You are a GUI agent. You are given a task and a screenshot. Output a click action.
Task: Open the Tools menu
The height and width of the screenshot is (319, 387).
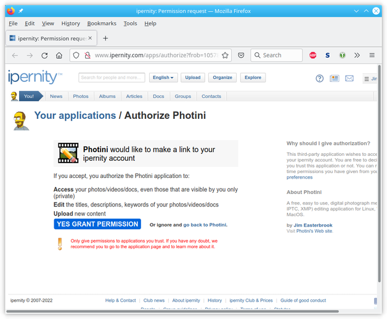(x=130, y=23)
